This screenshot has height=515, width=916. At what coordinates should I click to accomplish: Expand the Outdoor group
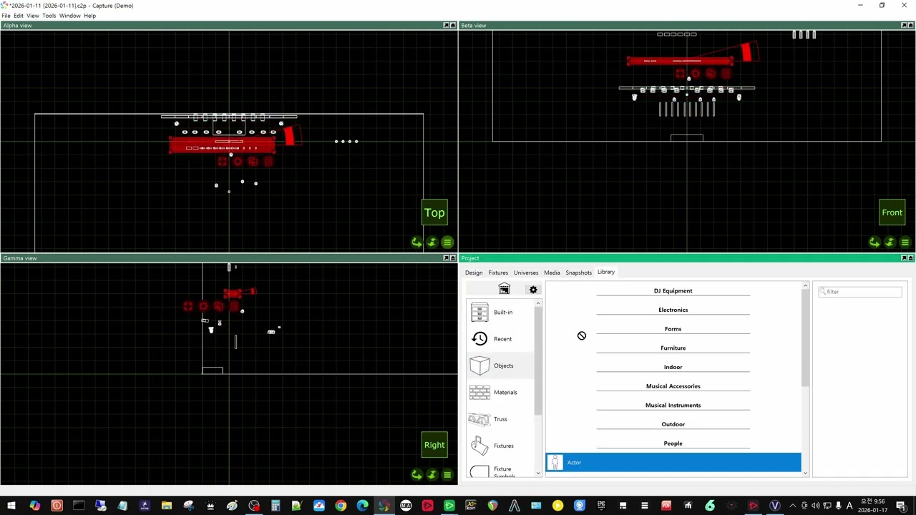(x=673, y=424)
